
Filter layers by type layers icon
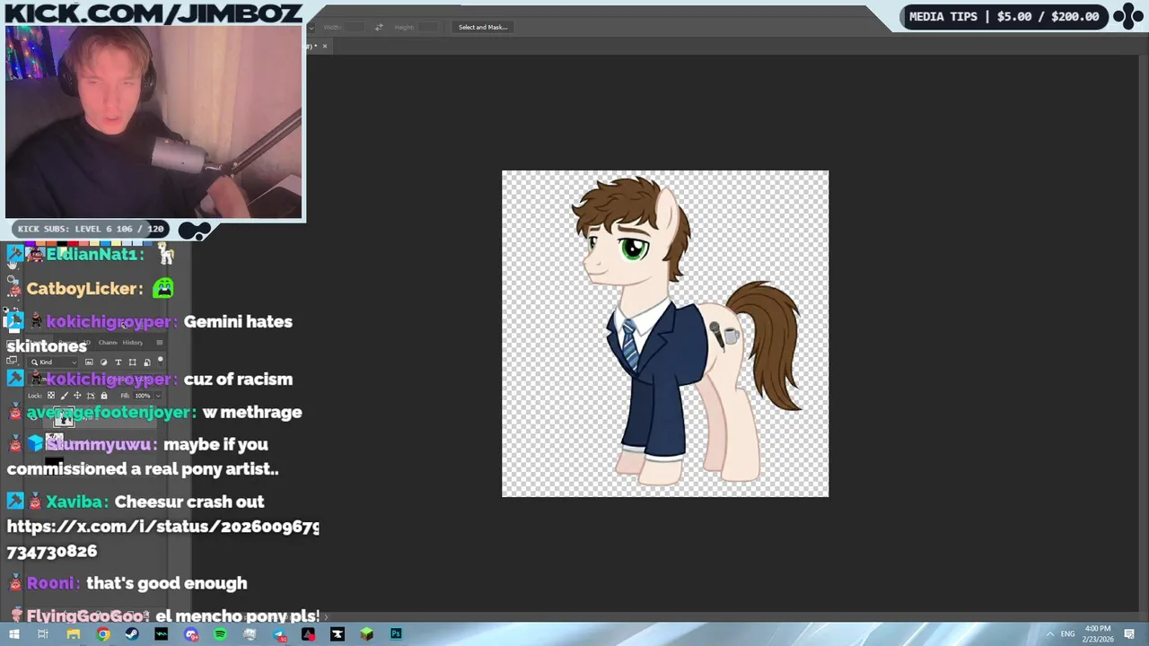pos(118,362)
